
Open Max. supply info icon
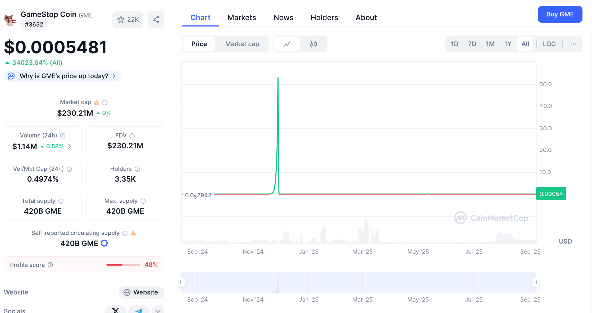(x=143, y=201)
